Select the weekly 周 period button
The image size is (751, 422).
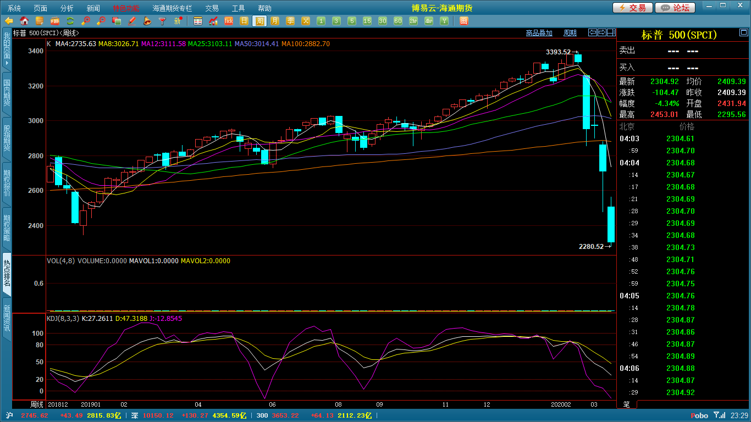tap(259, 21)
